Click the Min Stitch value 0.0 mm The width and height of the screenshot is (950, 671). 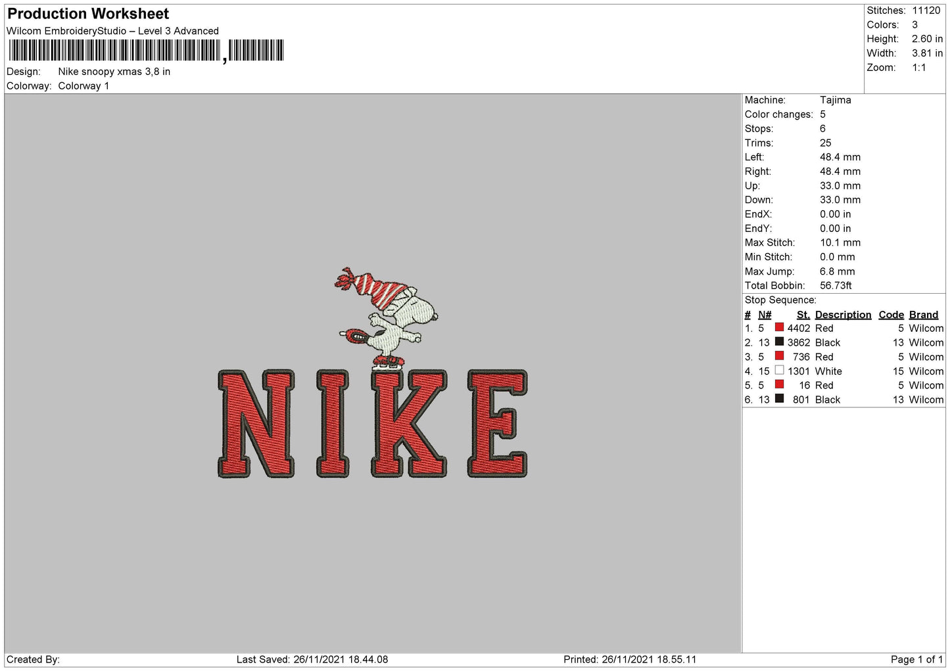point(837,257)
